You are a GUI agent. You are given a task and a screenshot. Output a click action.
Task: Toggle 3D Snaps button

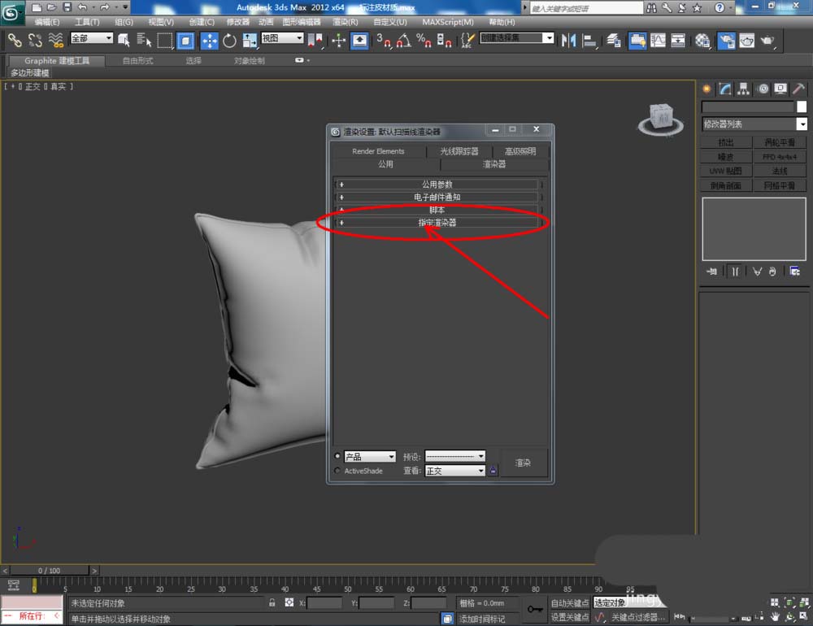coord(383,41)
